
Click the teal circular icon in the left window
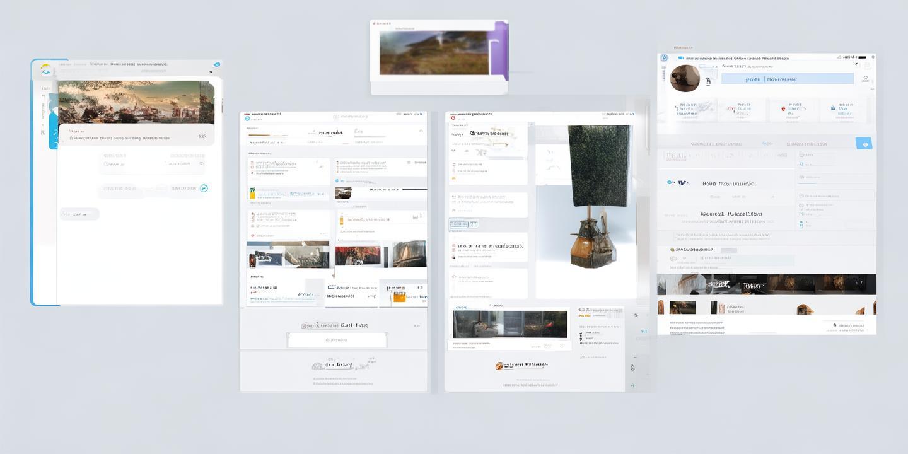[204, 188]
